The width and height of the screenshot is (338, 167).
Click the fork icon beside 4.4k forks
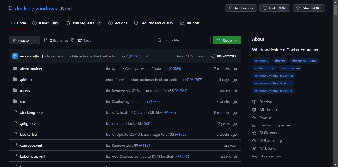pos(254,148)
